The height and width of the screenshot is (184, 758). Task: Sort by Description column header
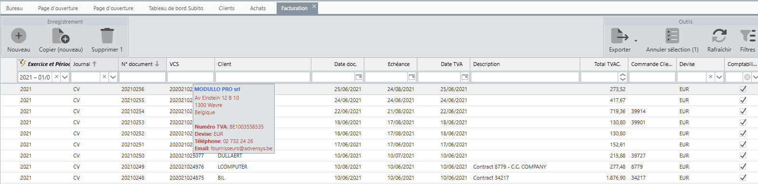pos(525,64)
